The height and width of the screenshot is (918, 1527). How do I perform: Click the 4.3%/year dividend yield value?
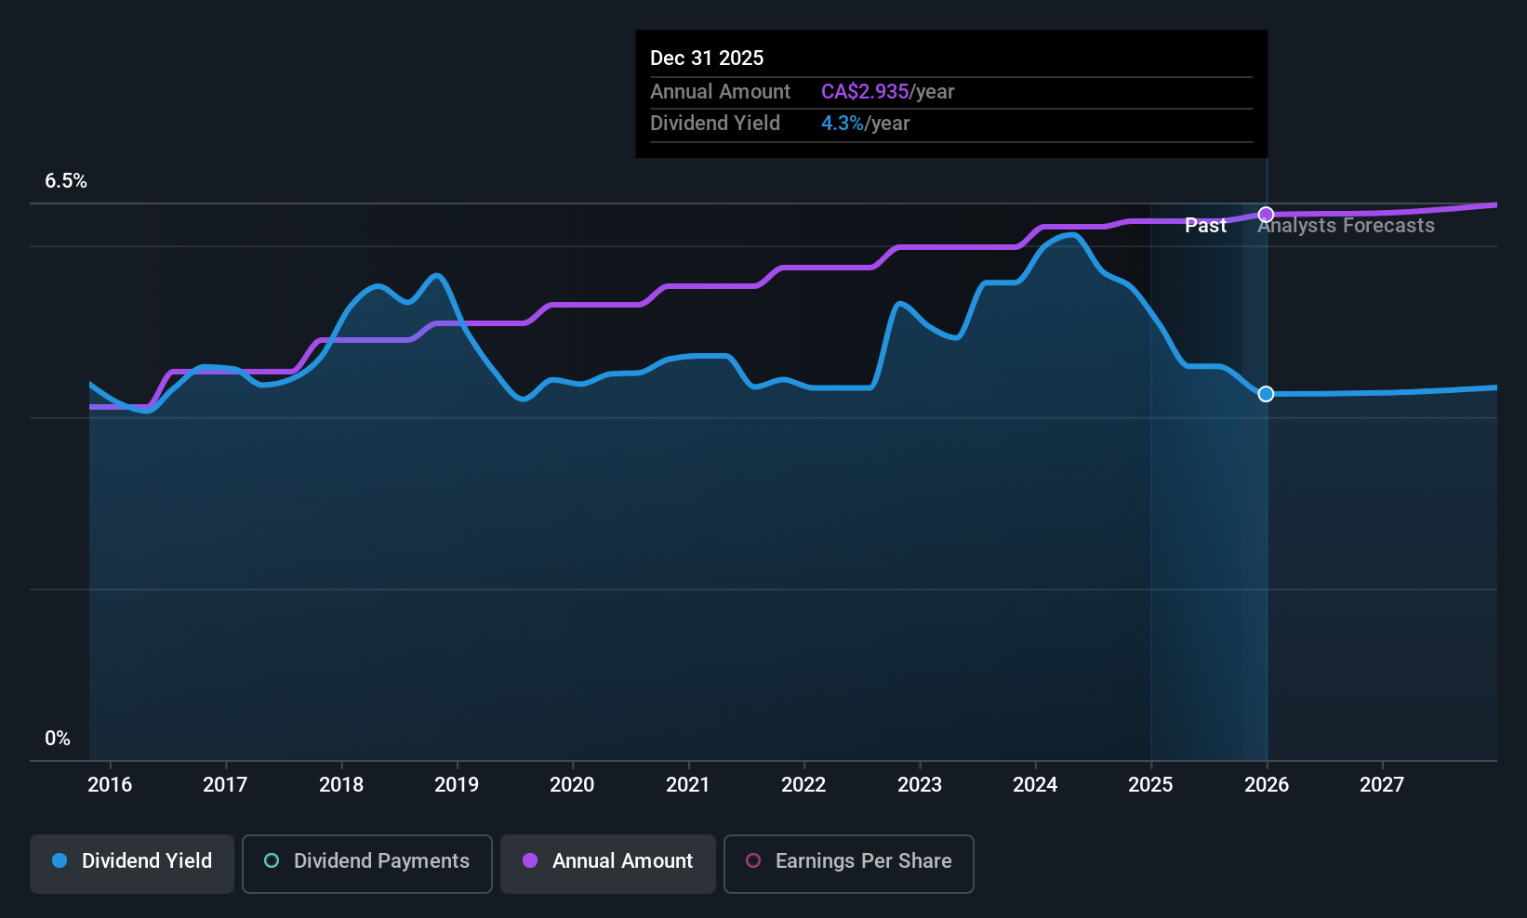pyautogui.click(x=840, y=123)
